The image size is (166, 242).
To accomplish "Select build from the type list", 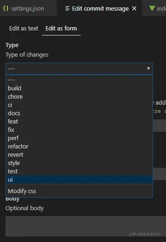I will tap(79, 88).
